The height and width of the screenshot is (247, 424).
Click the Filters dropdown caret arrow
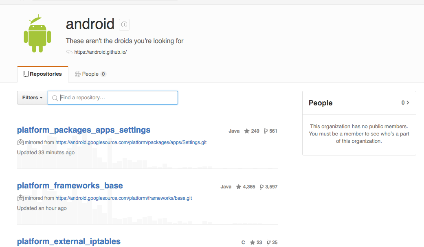40,98
